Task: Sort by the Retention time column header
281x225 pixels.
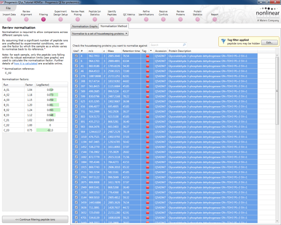Action: click(x=131, y=51)
